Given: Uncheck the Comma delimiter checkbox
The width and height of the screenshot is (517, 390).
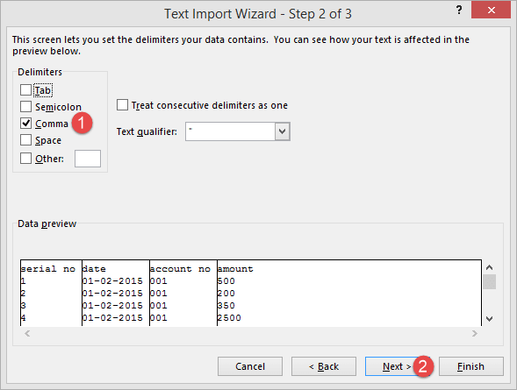Looking at the screenshot, I should (x=25, y=124).
